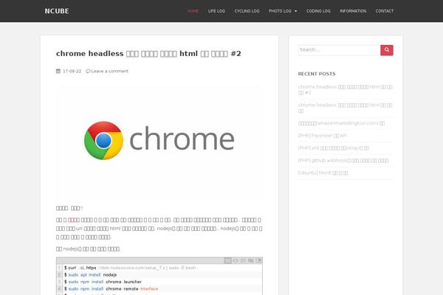Open recent post chrome headless #2
This screenshot has width=443, height=295.
(x=346, y=89)
